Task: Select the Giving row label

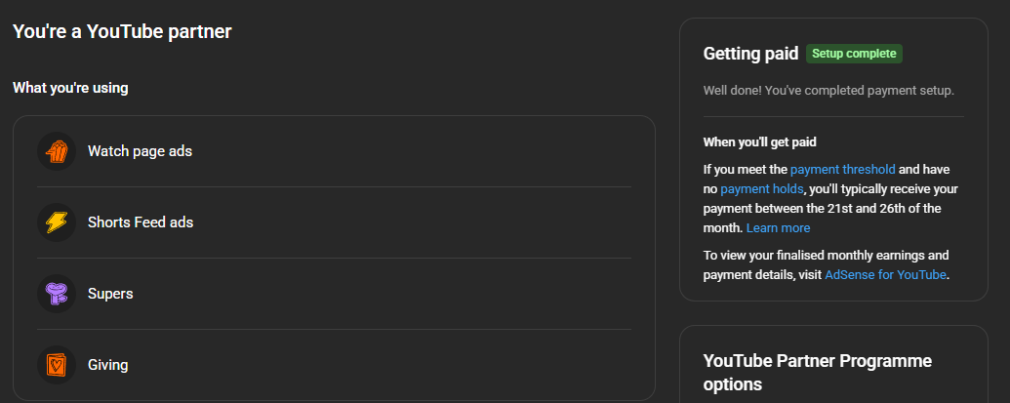Action: click(107, 365)
